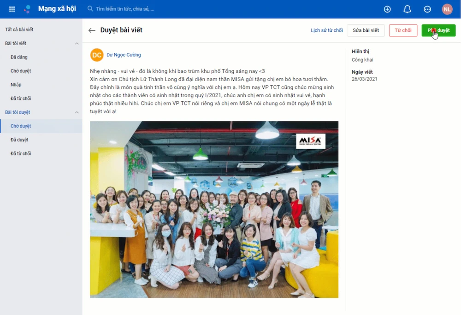Open the notifications bell
The height and width of the screenshot is (315, 461).
(x=407, y=9)
